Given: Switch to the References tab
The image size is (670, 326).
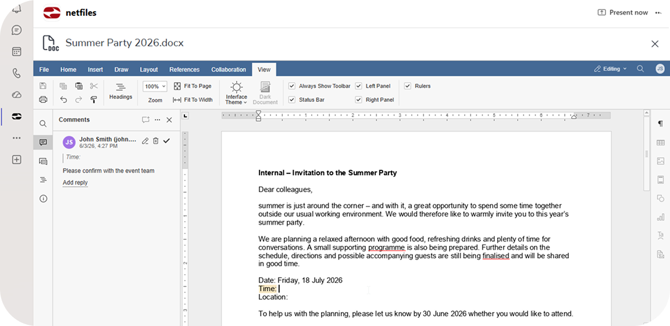Looking at the screenshot, I should tap(184, 69).
